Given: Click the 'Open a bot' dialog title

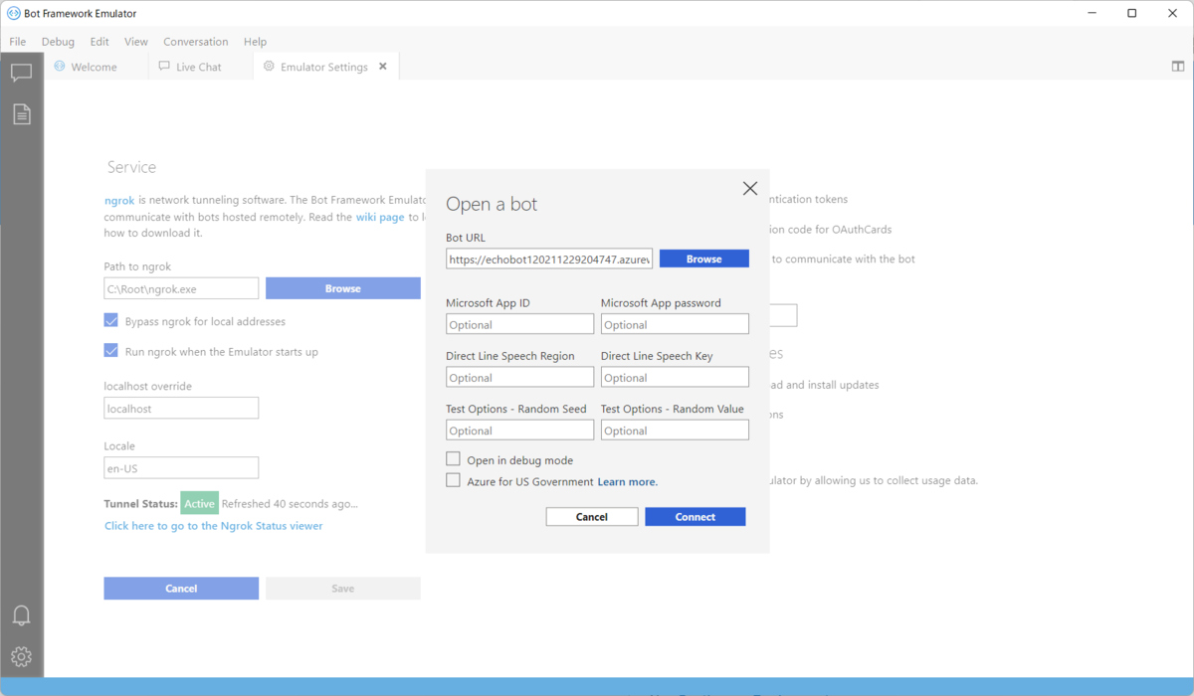Looking at the screenshot, I should 492,204.
